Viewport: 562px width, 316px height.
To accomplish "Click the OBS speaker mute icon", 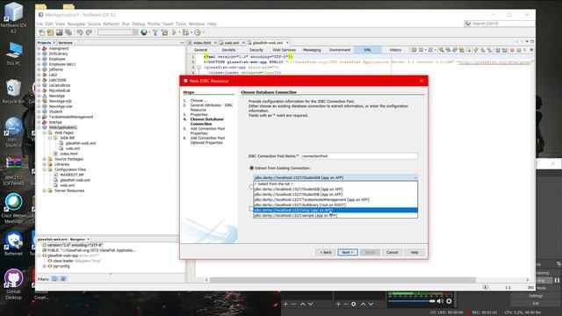I will 440,301.
